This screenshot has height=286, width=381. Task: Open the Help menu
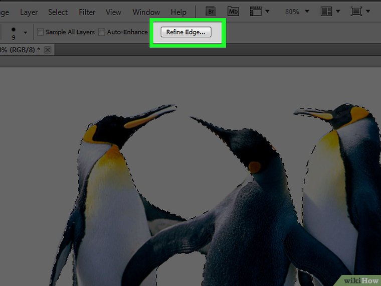click(x=178, y=12)
